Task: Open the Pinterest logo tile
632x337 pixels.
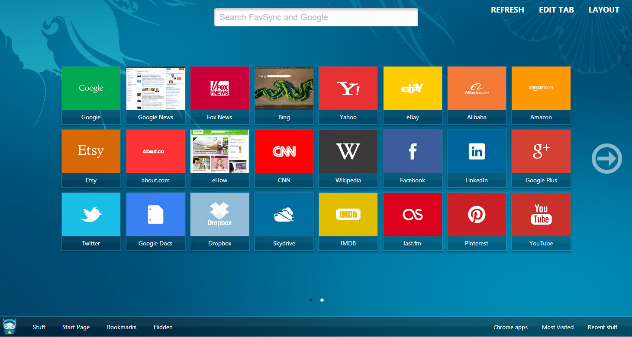Action: pyautogui.click(x=477, y=215)
